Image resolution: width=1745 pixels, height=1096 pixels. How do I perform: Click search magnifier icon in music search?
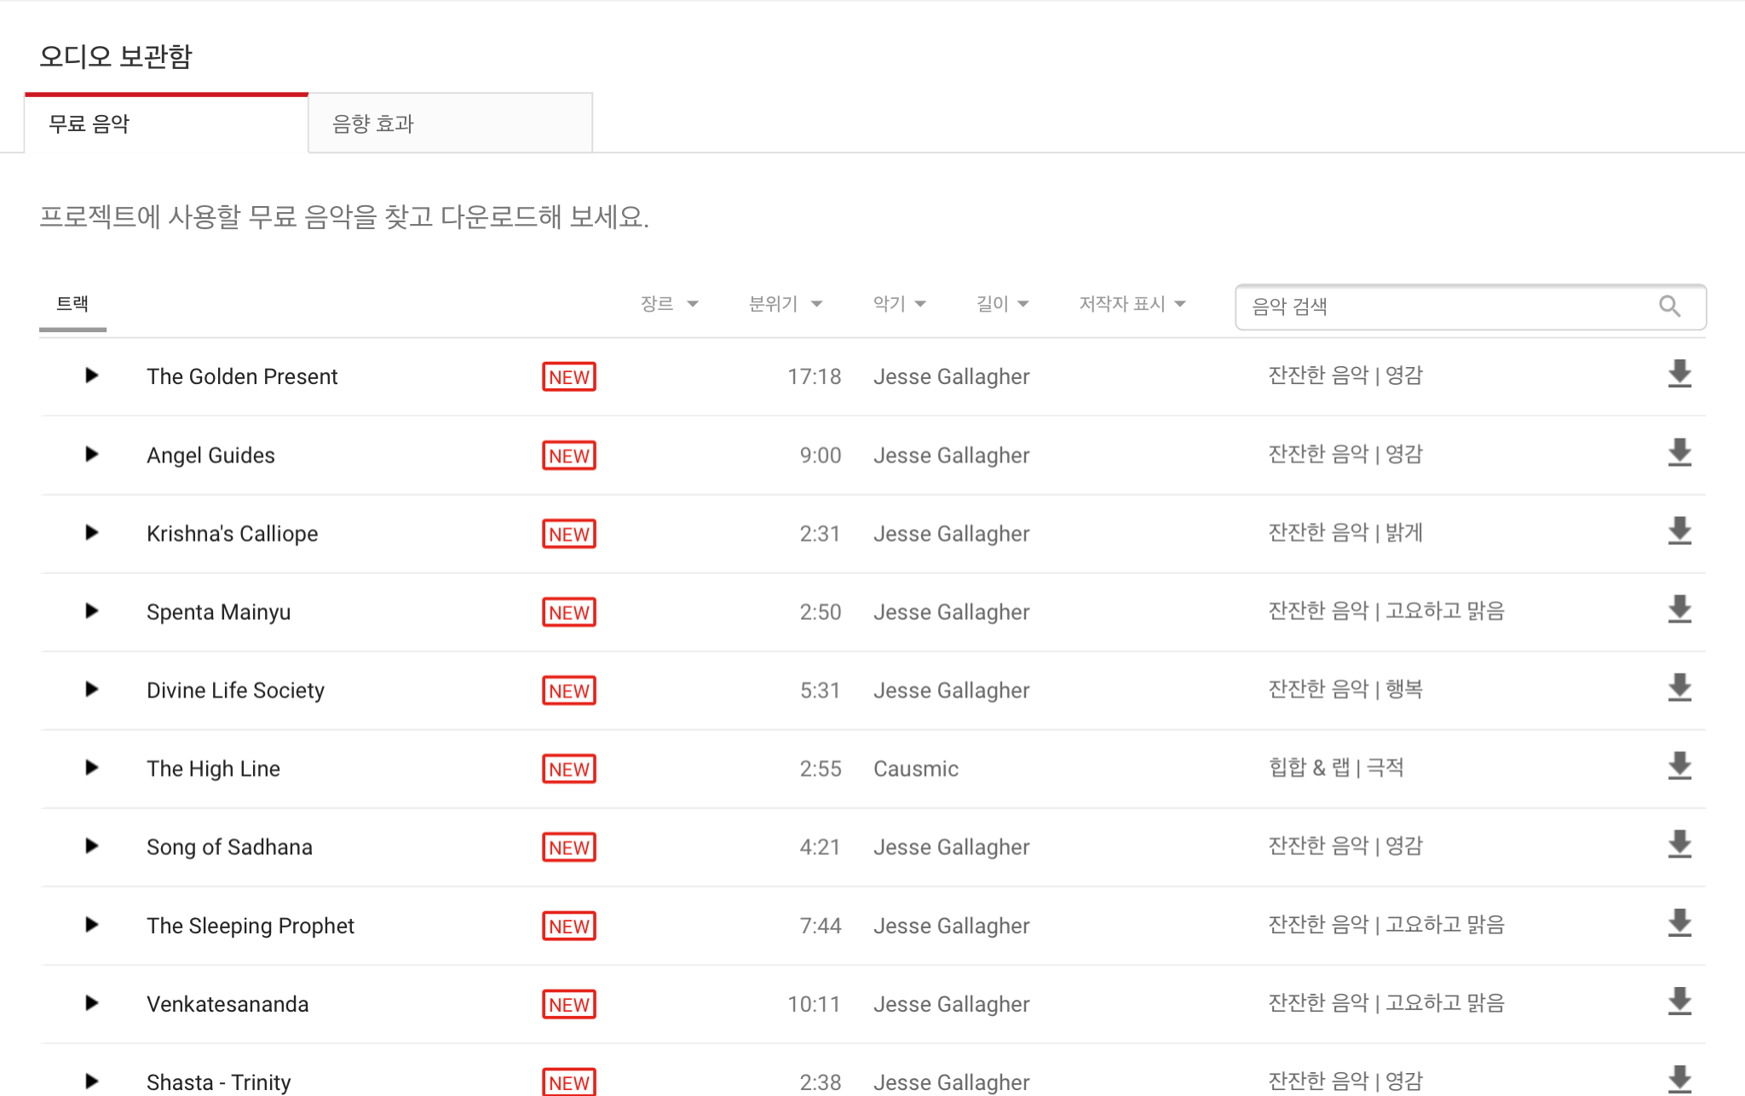1669,307
